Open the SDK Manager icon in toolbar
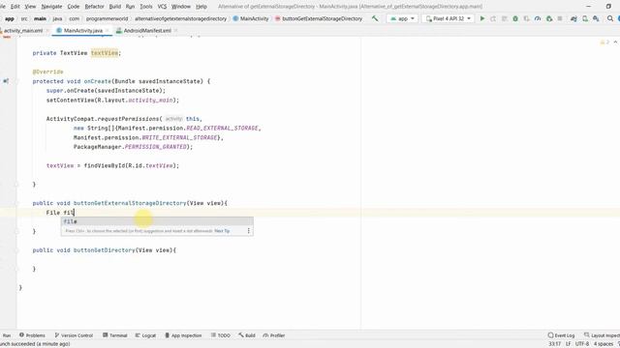 click(x=596, y=18)
